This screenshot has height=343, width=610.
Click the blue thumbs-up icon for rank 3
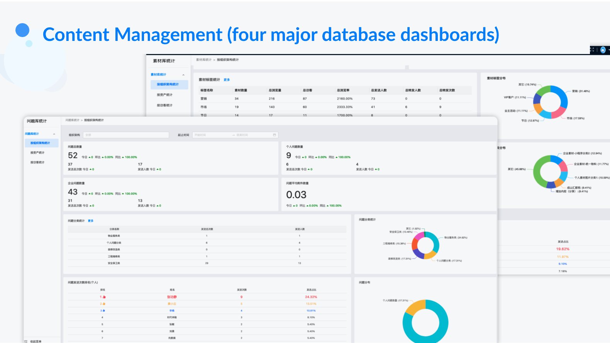104,311
